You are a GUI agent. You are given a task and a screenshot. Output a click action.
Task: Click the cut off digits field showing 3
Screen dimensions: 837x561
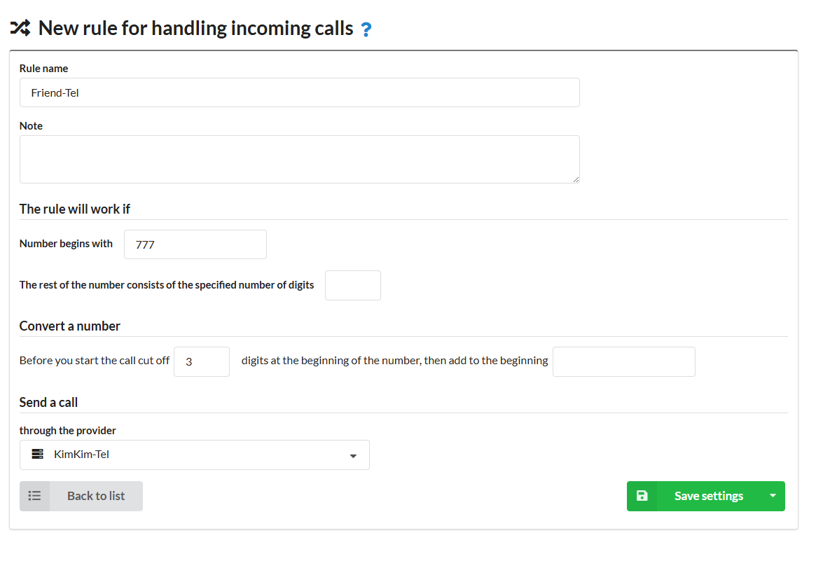tap(202, 362)
